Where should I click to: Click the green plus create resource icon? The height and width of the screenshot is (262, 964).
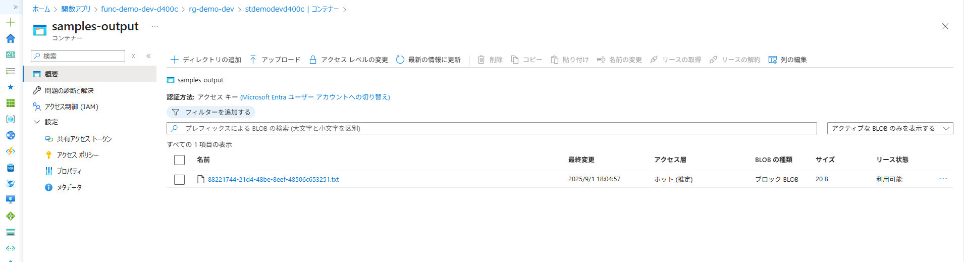11,22
